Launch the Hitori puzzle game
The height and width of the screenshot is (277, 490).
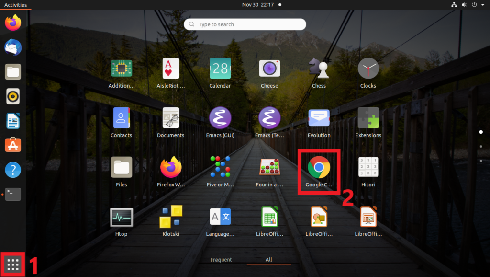coord(368,168)
